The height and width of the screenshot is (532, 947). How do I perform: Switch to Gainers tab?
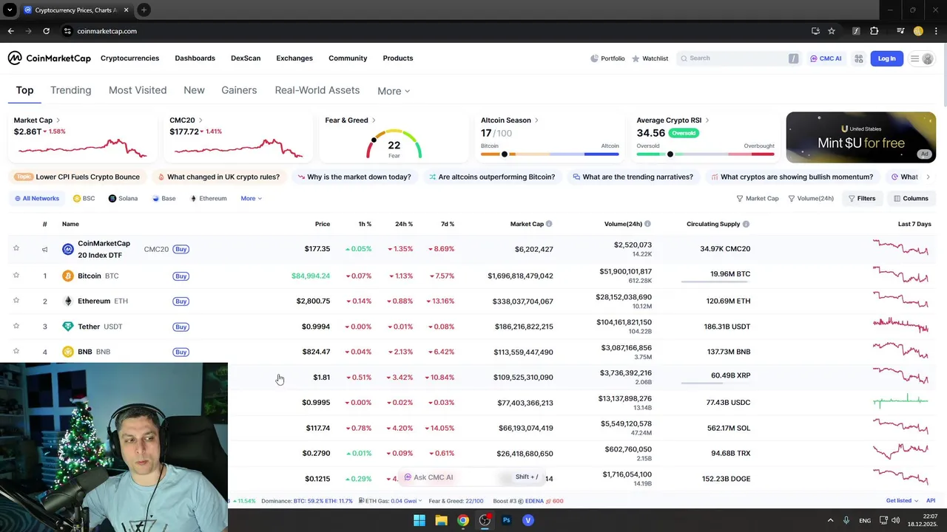point(239,90)
